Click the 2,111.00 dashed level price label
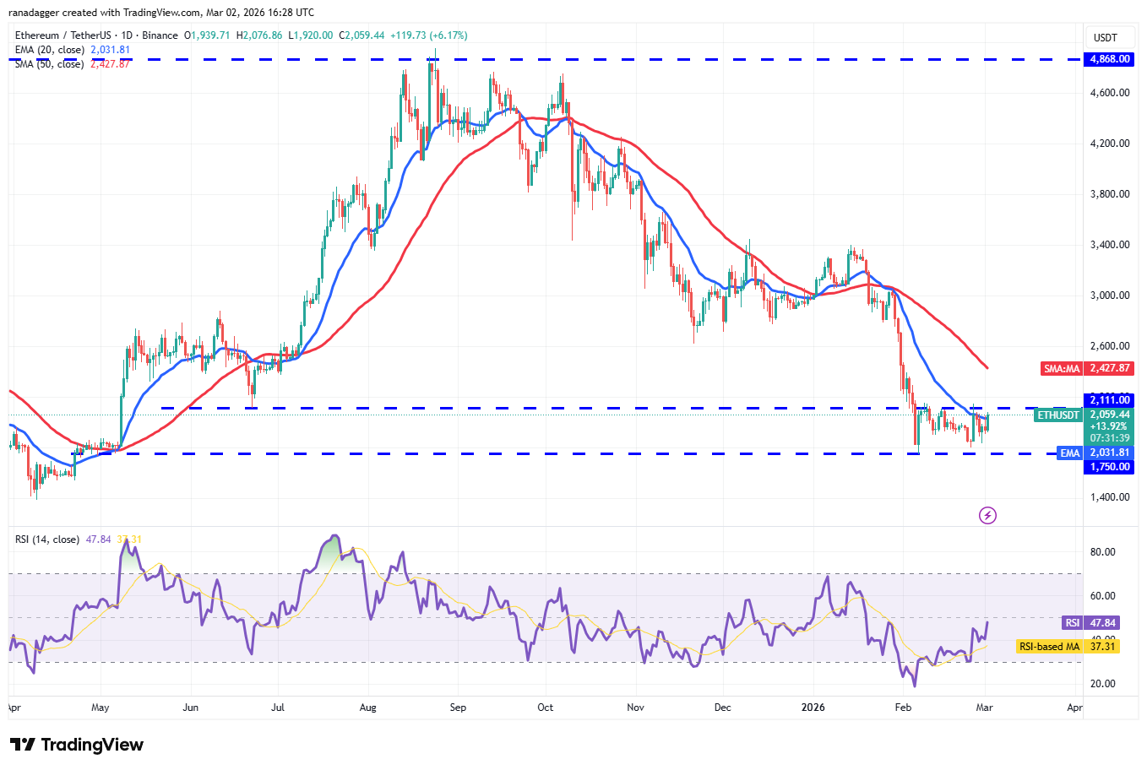This screenshot has height=770, width=1147. coord(1108,399)
